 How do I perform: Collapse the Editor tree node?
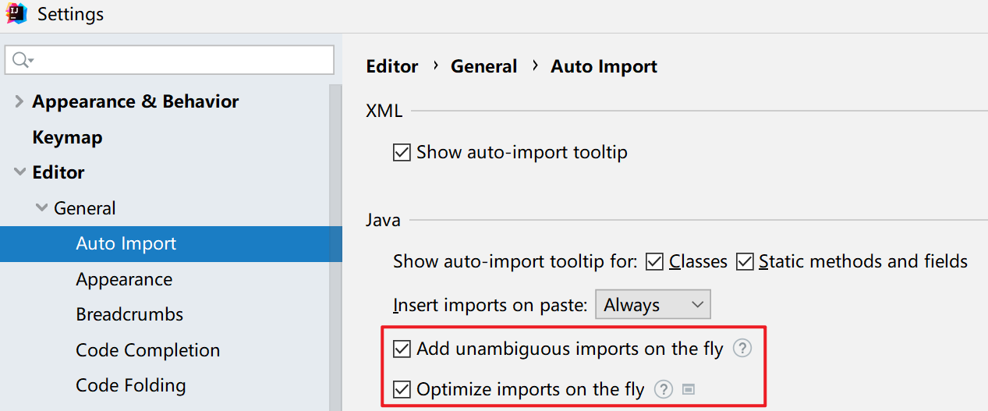[19, 172]
